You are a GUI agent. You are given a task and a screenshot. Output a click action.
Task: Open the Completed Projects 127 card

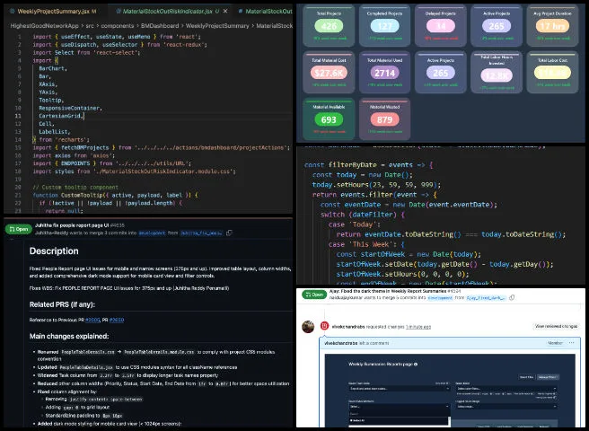pyautogui.click(x=384, y=25)
